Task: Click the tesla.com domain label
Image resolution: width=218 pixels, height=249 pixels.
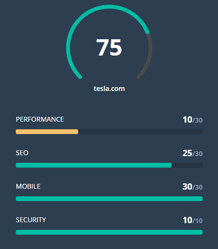Action: (109, 89)
